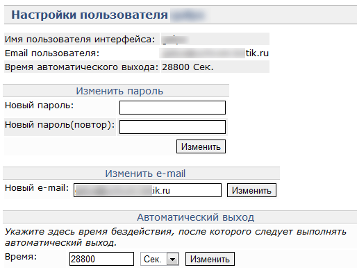Image resolution: width=357 pixels, height=279 pixels.
Task: Click the Изменить e-mail section header
Action: pyautogui.click(x=145, y=174)
